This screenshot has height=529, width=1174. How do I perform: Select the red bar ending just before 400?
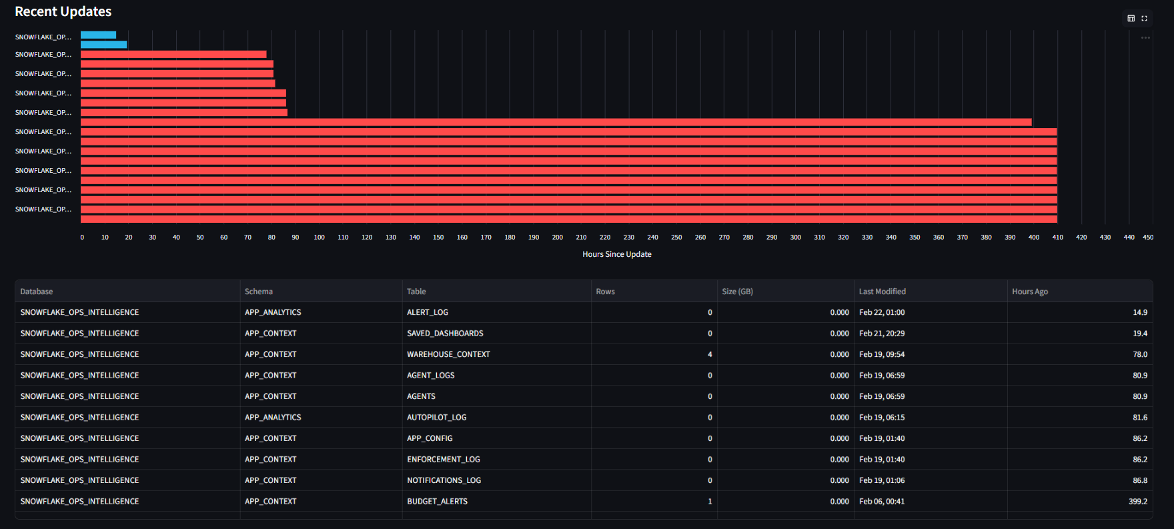(x=556, y=122)
